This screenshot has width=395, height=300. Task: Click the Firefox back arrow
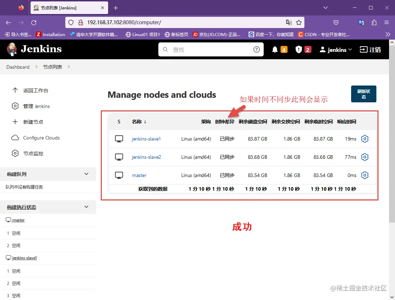[8, 23]
